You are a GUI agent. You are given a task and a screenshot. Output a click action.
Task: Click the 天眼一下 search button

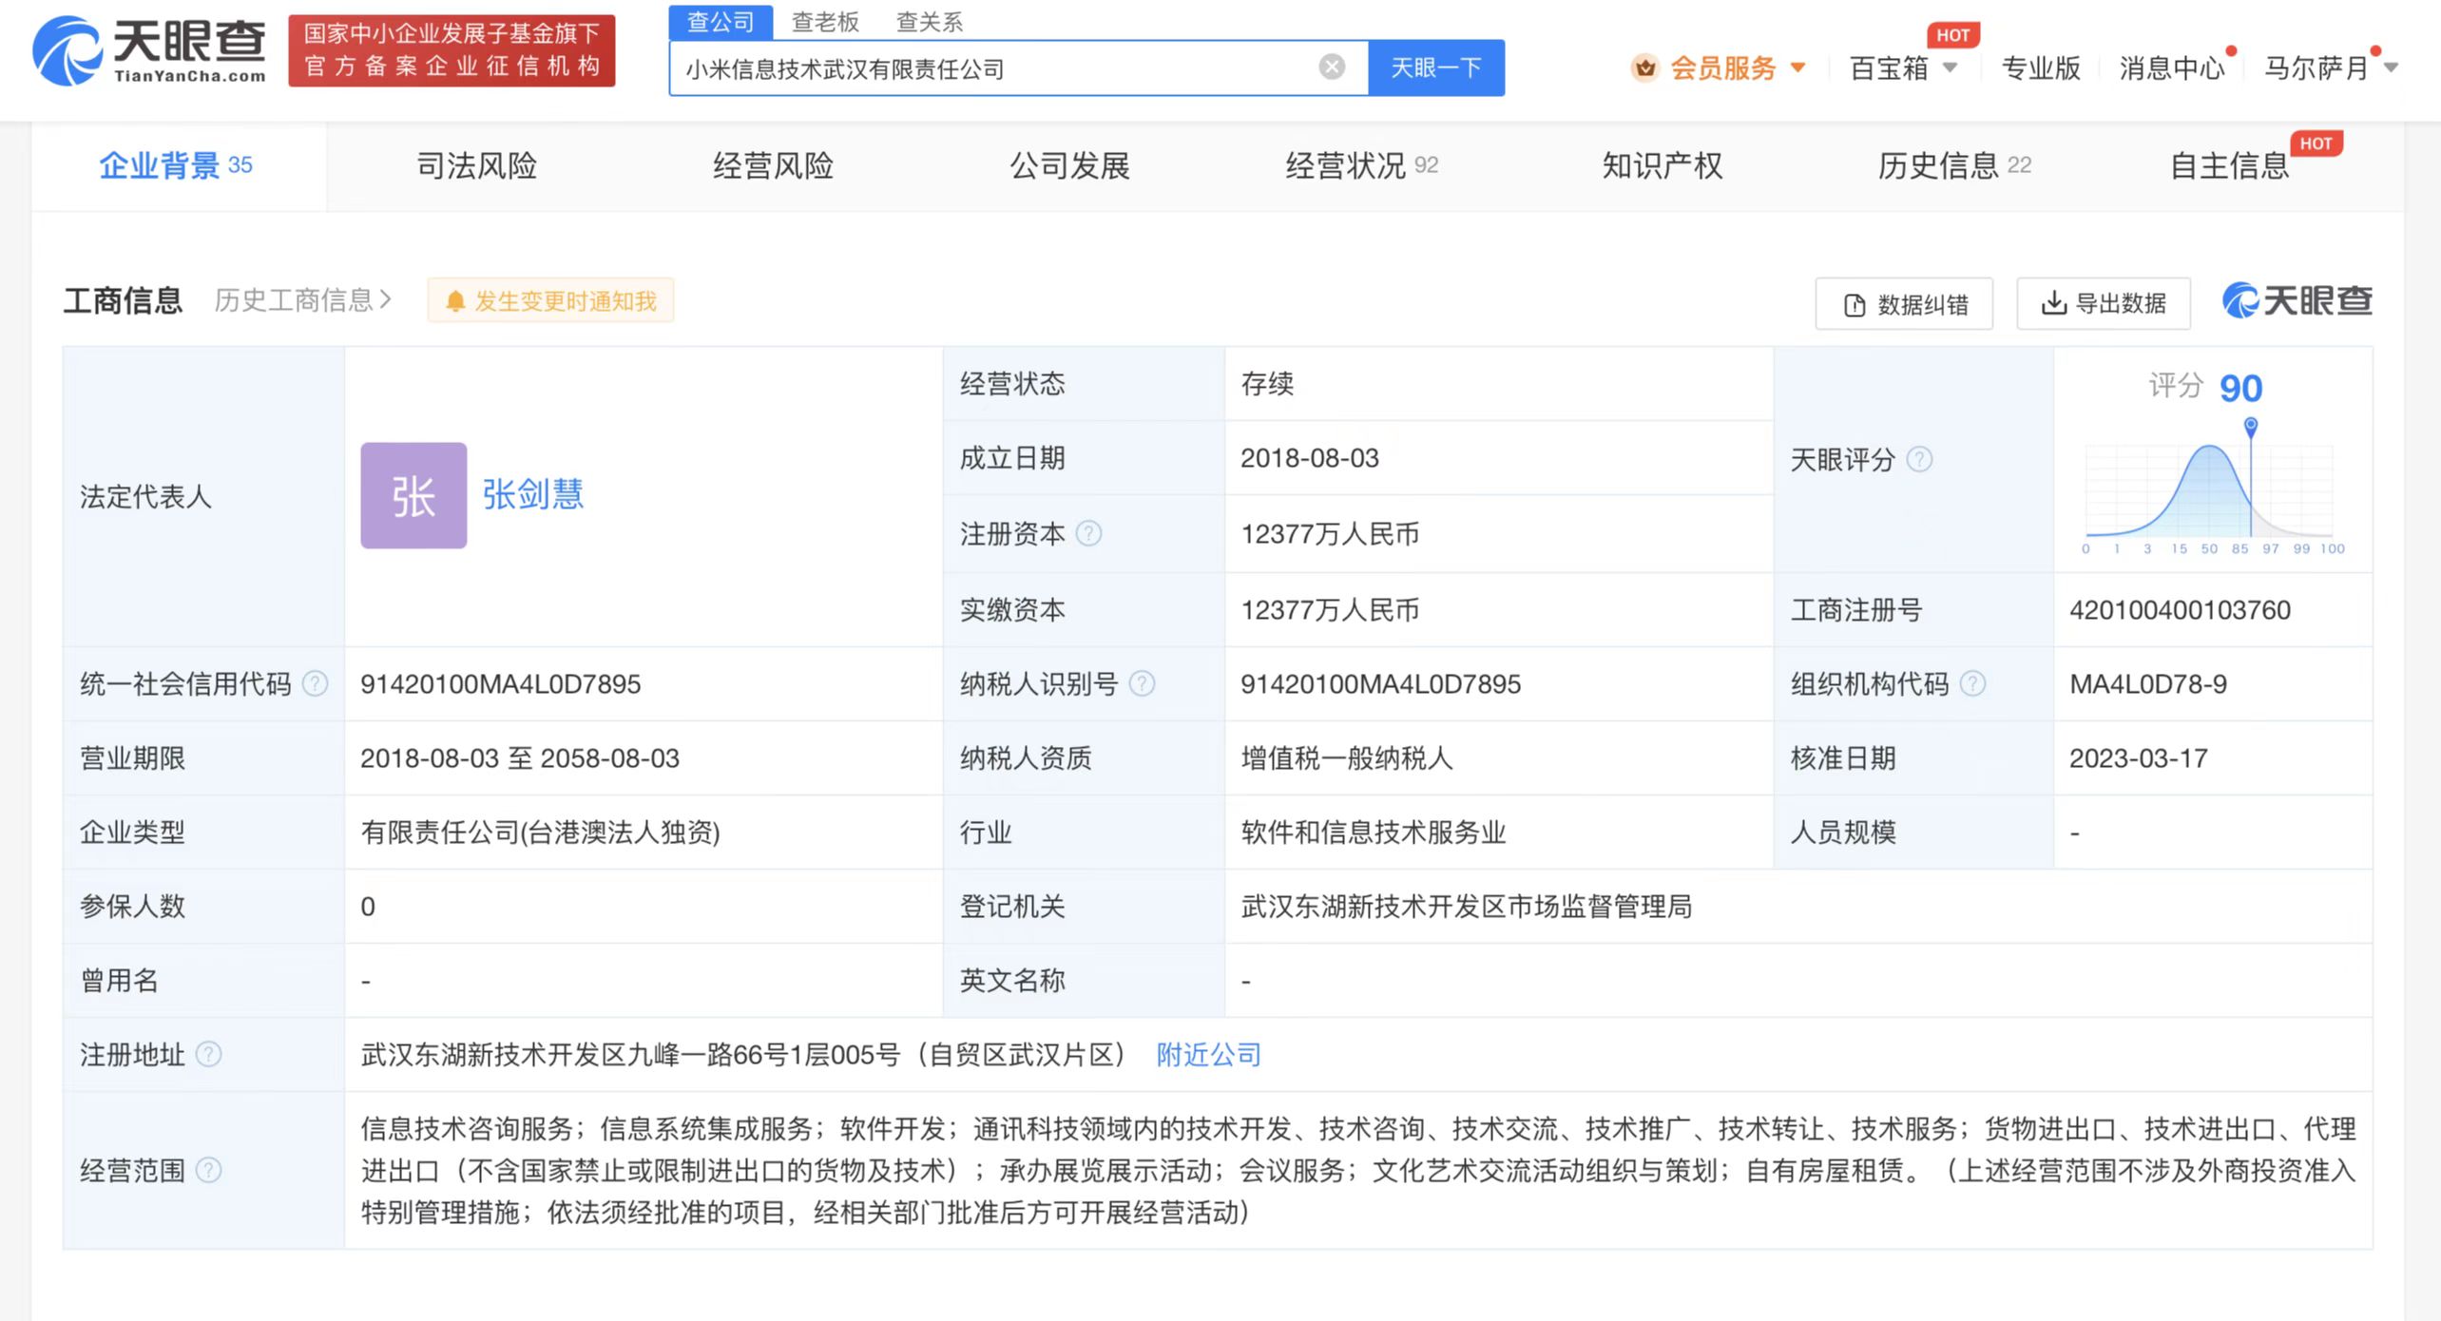pyautogui.click(x=1435, y=67)
